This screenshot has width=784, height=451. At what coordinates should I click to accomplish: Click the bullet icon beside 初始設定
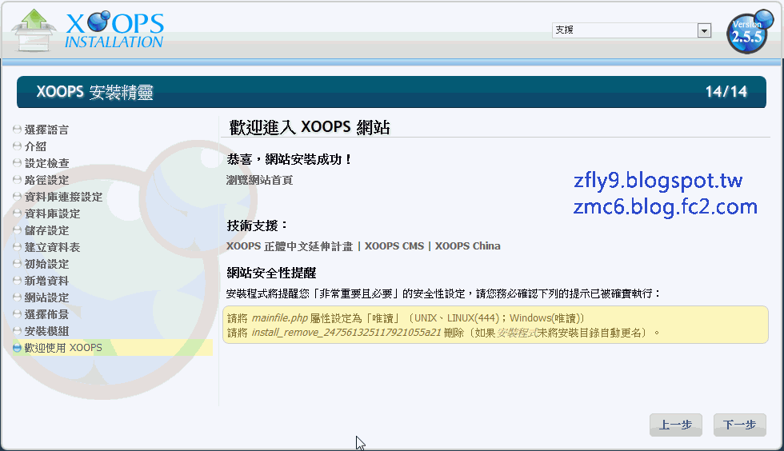(x=17, y=264)
